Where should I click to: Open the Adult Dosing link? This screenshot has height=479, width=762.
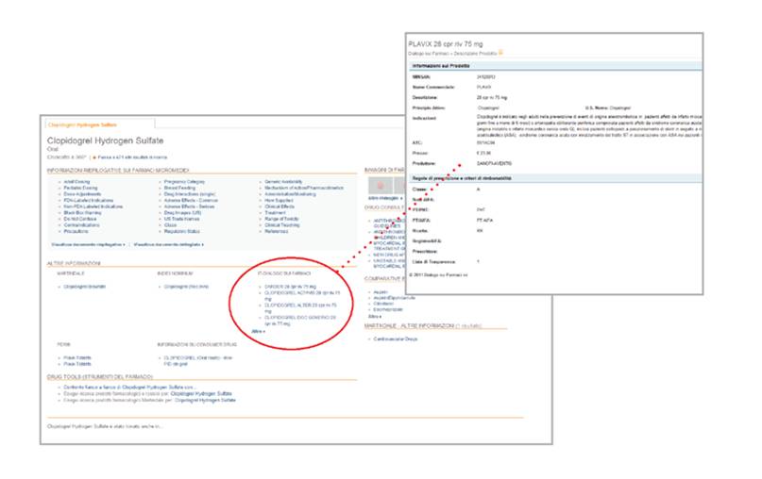click(76, 182)
